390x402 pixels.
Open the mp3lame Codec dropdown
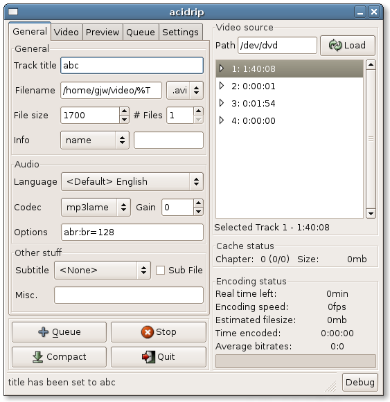pos(96,207)
